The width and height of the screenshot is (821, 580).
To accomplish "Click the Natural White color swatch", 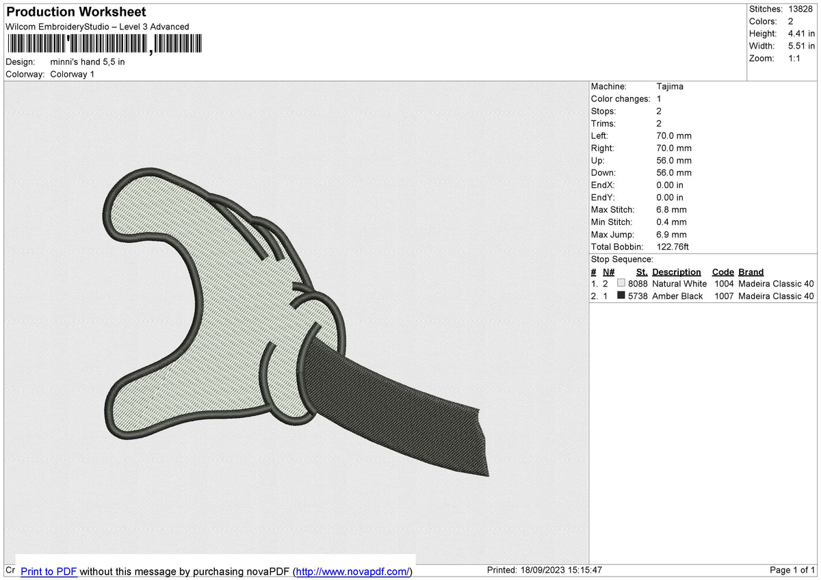I will click(x=621, y=283).
